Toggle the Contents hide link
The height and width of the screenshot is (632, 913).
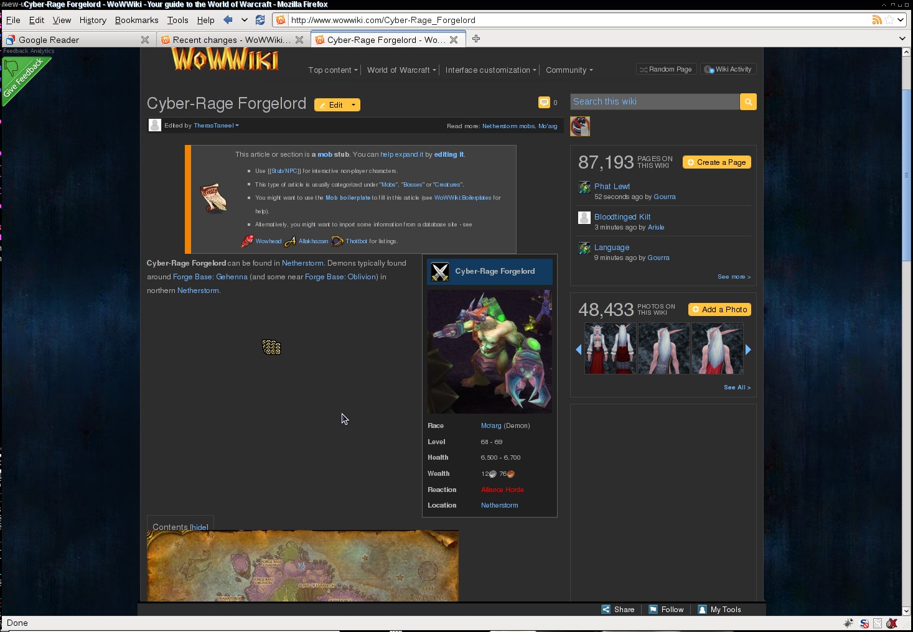[199, 527]
